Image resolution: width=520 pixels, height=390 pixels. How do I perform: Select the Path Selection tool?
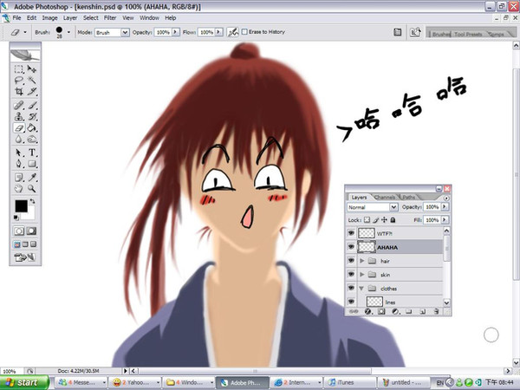click(x=19, y=153)
